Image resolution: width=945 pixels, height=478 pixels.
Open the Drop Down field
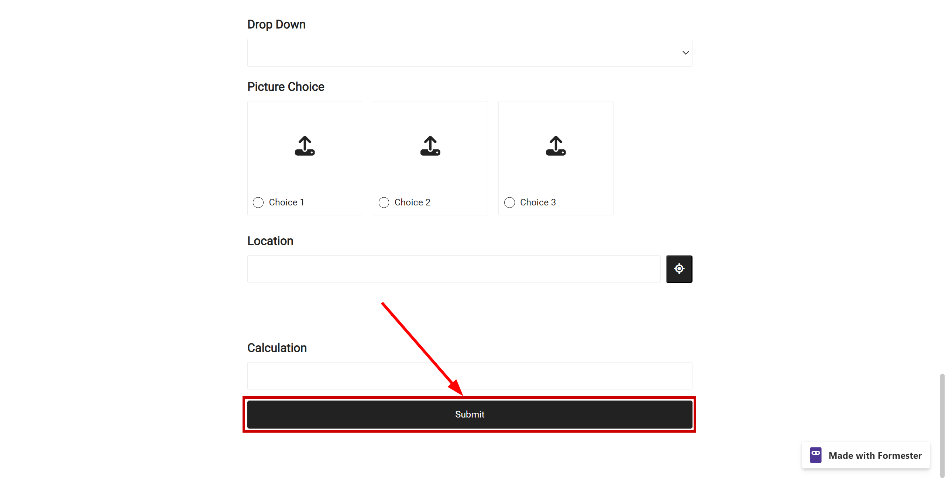pos(470,52)
